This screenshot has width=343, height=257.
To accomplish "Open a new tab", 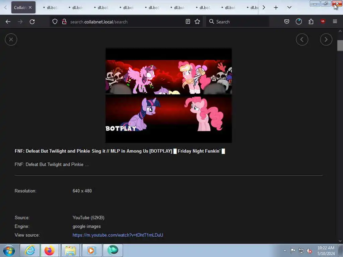I will [x=276, y=8].
